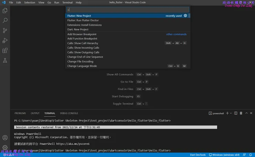Select 'Flutter: Run Flutter Doctor' command
255x157 pixels.
tap(83, 20)
